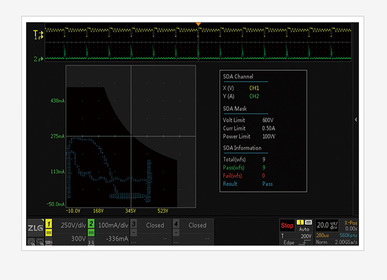Click the second probe icon below the ZLG logo
This screenshot has width=387, height=280.
click(x=40, y=242)
